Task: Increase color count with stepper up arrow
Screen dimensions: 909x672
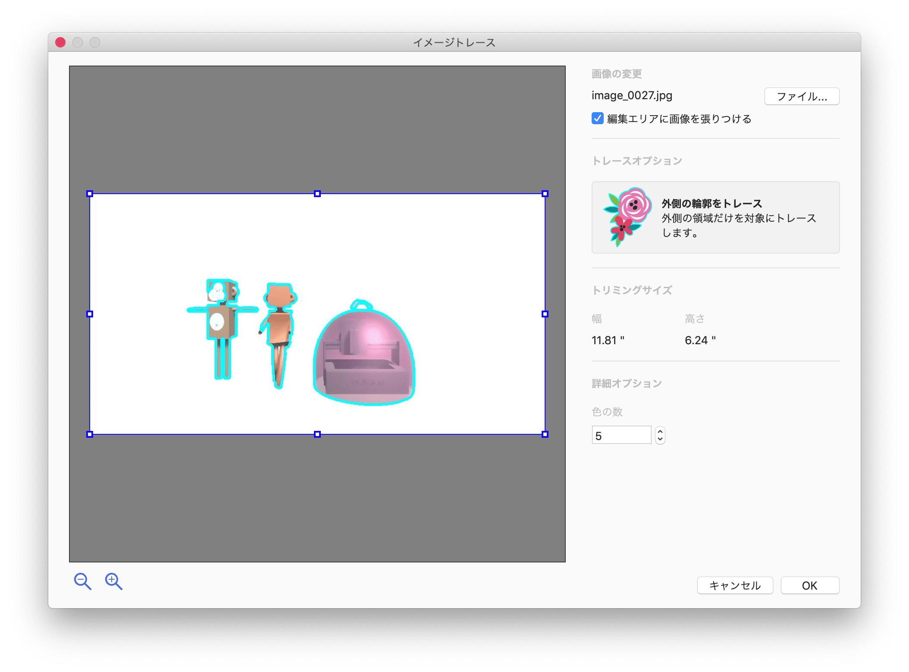Action: 660,431
